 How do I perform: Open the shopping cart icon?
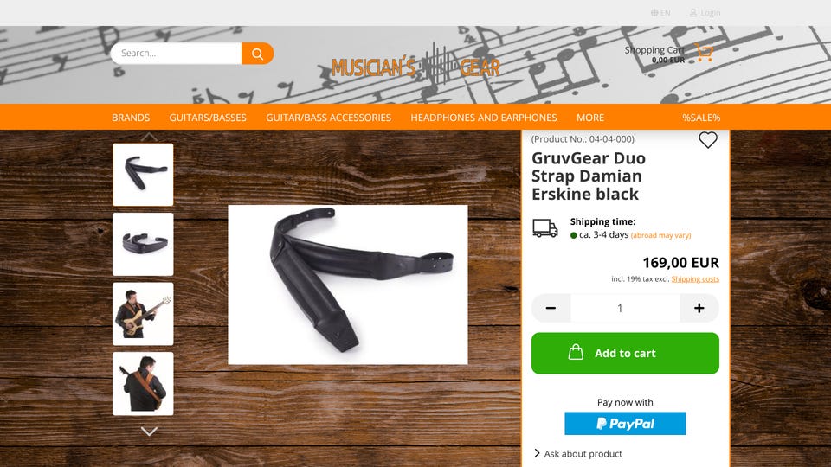[704, 52]
